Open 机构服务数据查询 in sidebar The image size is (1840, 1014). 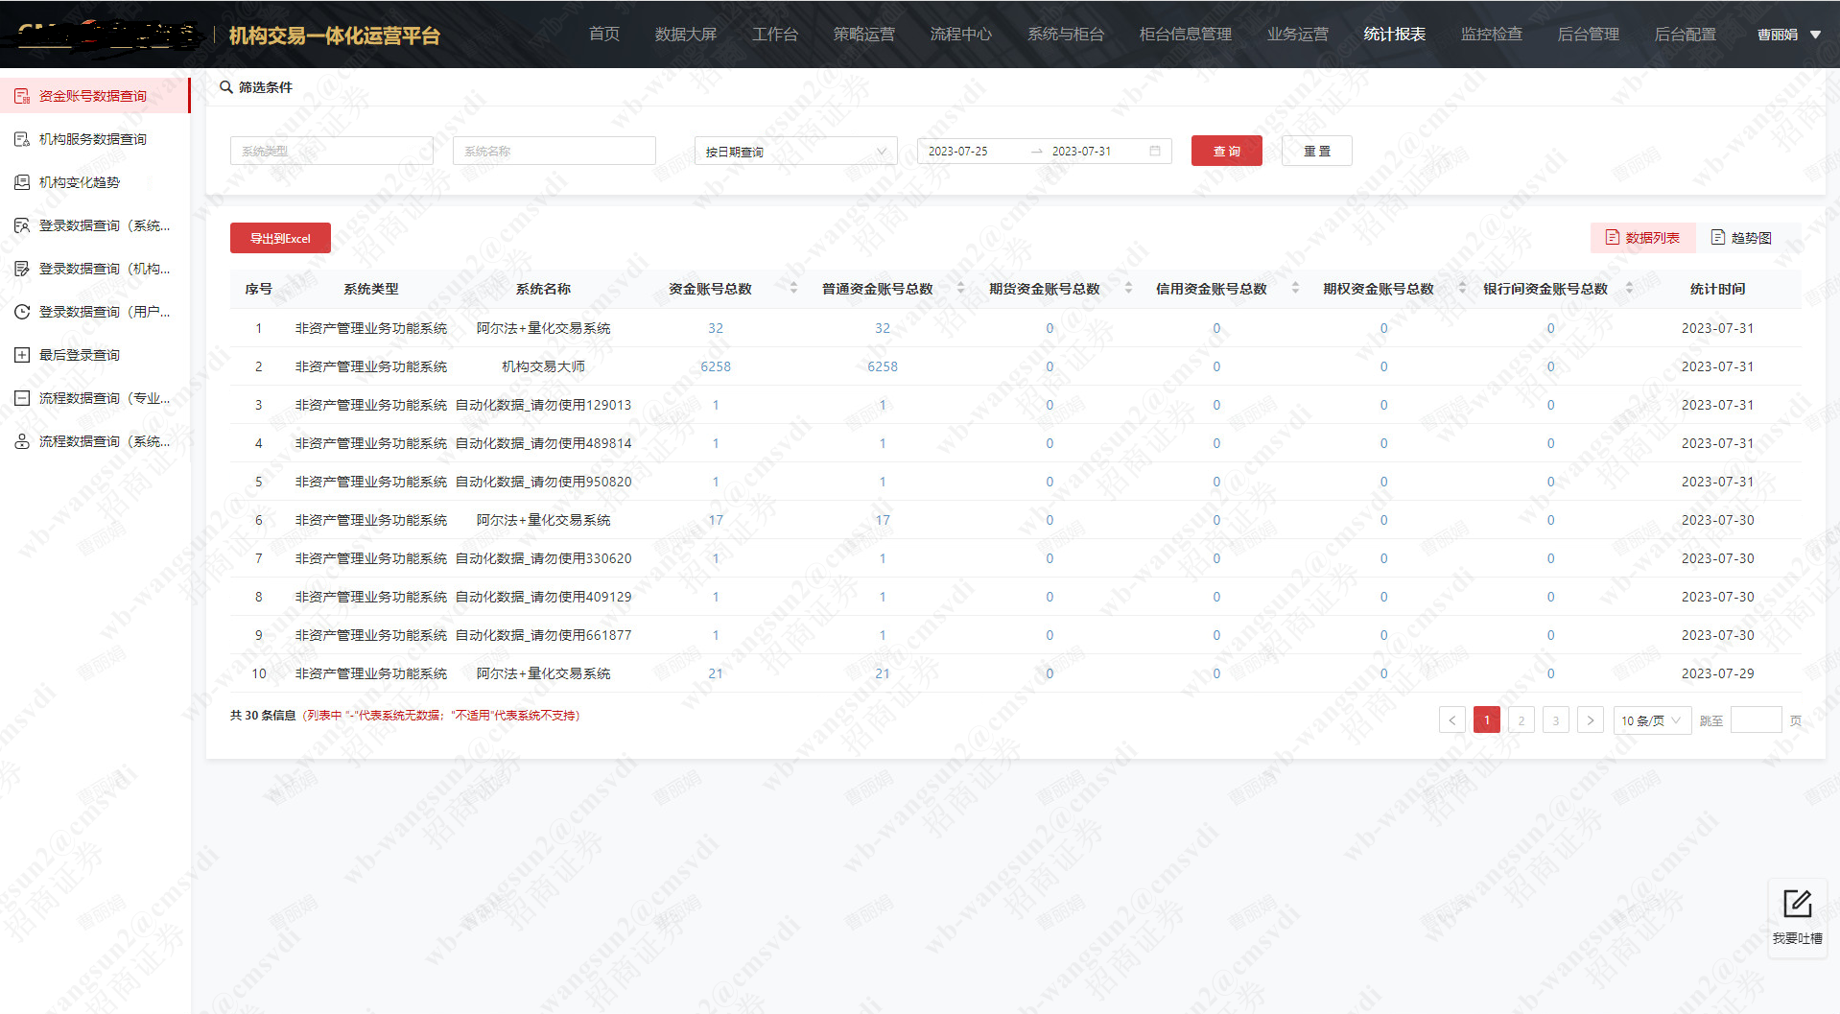click(93, 139)
